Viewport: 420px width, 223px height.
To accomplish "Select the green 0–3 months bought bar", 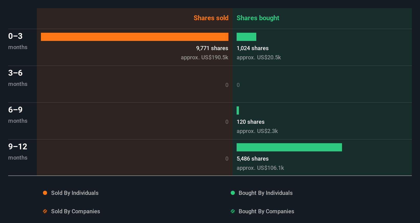I will [246, 37].
